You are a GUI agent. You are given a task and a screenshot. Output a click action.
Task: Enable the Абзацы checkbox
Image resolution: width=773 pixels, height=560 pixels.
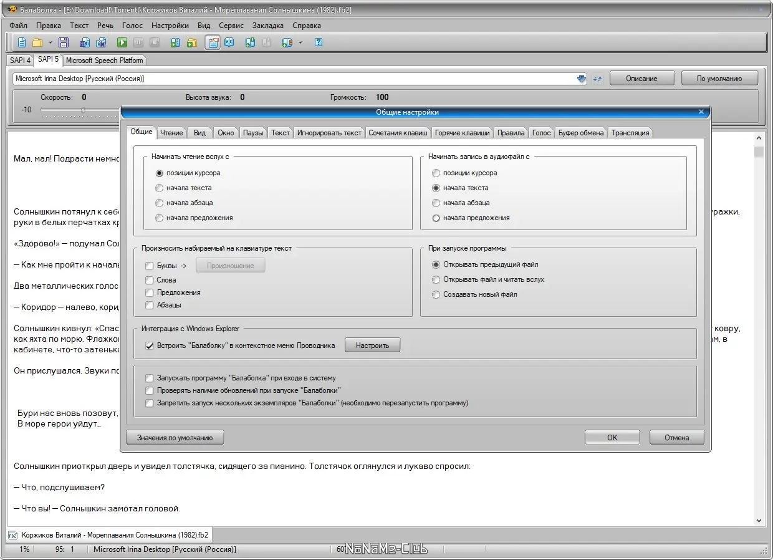click(149, 305)
